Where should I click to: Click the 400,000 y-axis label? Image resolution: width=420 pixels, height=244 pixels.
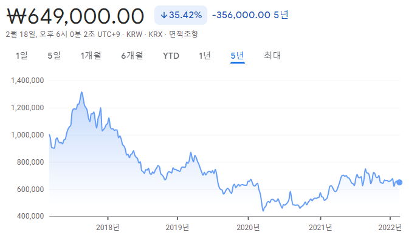(30, 216)
